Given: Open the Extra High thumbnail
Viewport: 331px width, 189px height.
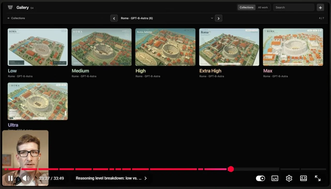Looking at the screenshot, I should point(229,47).
